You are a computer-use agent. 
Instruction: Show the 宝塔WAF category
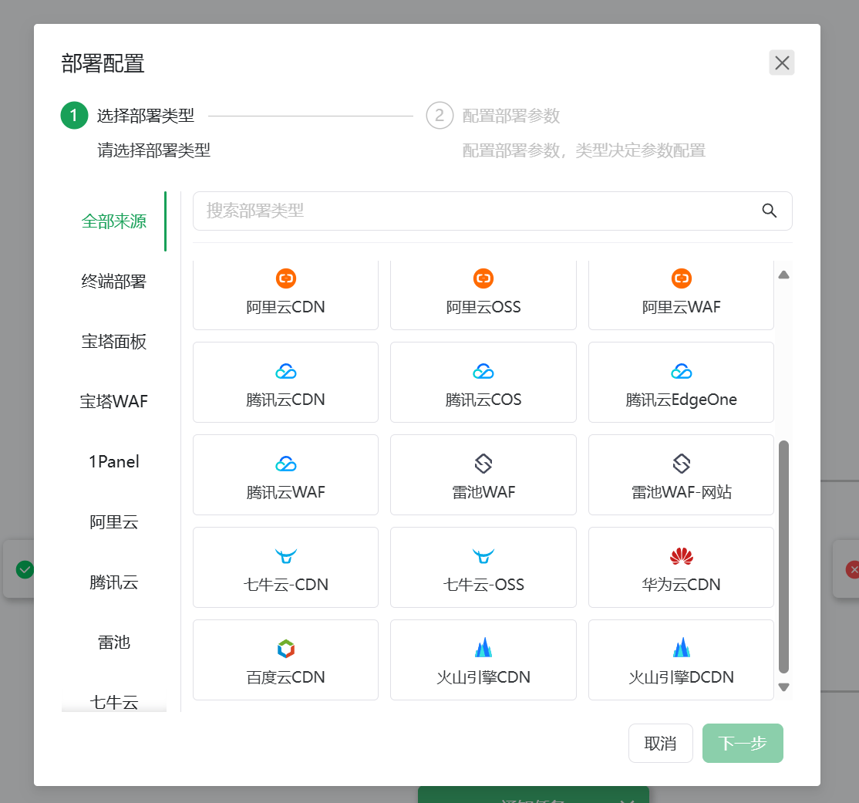[x=114, y=401]
